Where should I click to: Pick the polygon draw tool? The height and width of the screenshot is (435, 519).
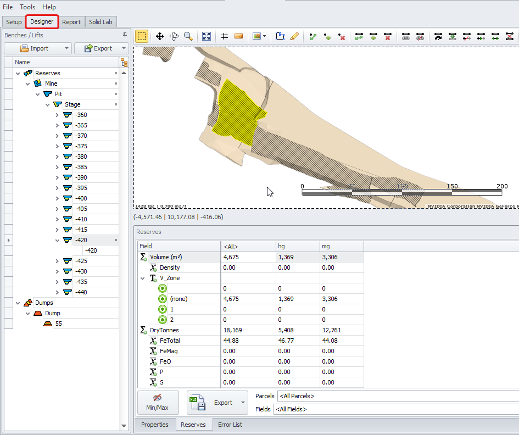280,36
